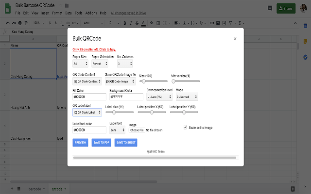The width and height of the screenshot is (311, 194).
Task: Open the Label font dropdown
Action: (x=118, y=130)
